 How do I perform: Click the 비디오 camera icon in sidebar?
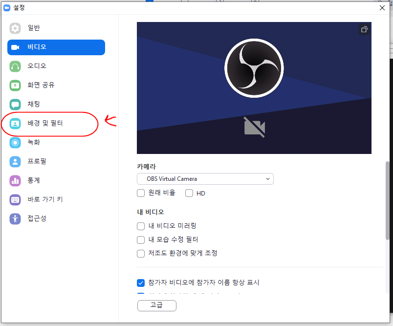click(x=15, y=47)
